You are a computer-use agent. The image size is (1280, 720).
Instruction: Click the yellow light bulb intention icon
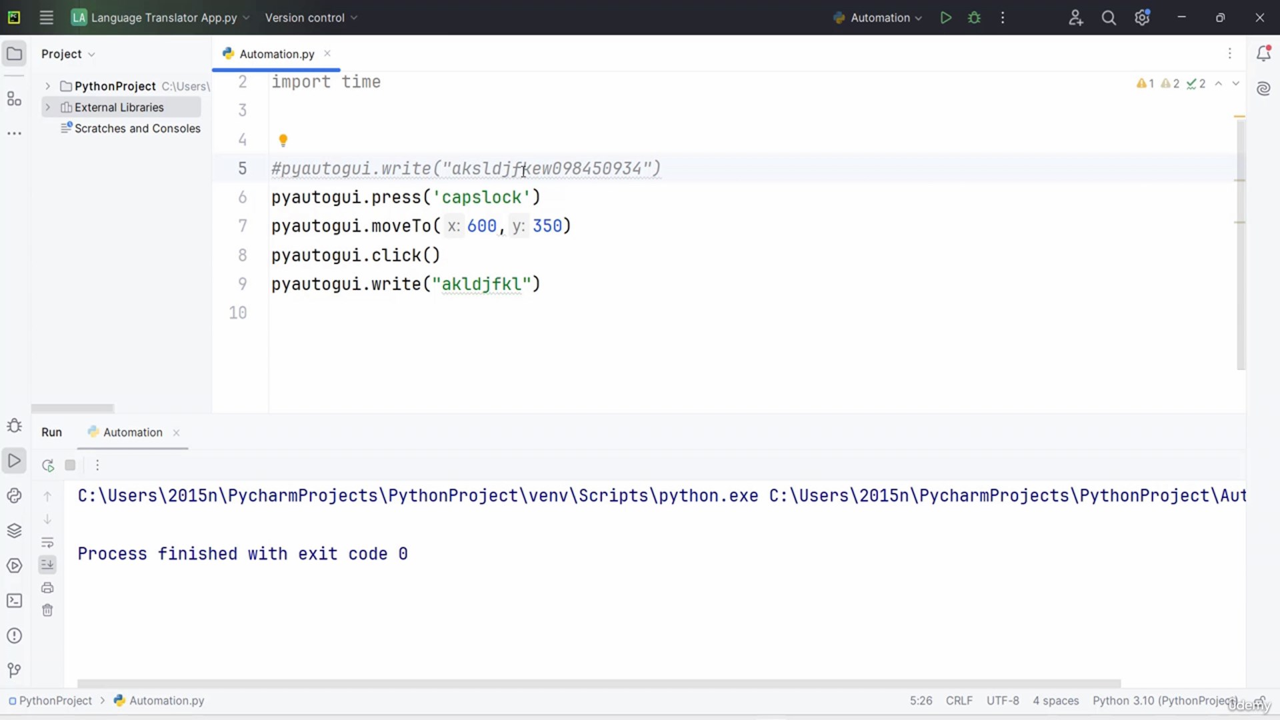click(283, 140)
